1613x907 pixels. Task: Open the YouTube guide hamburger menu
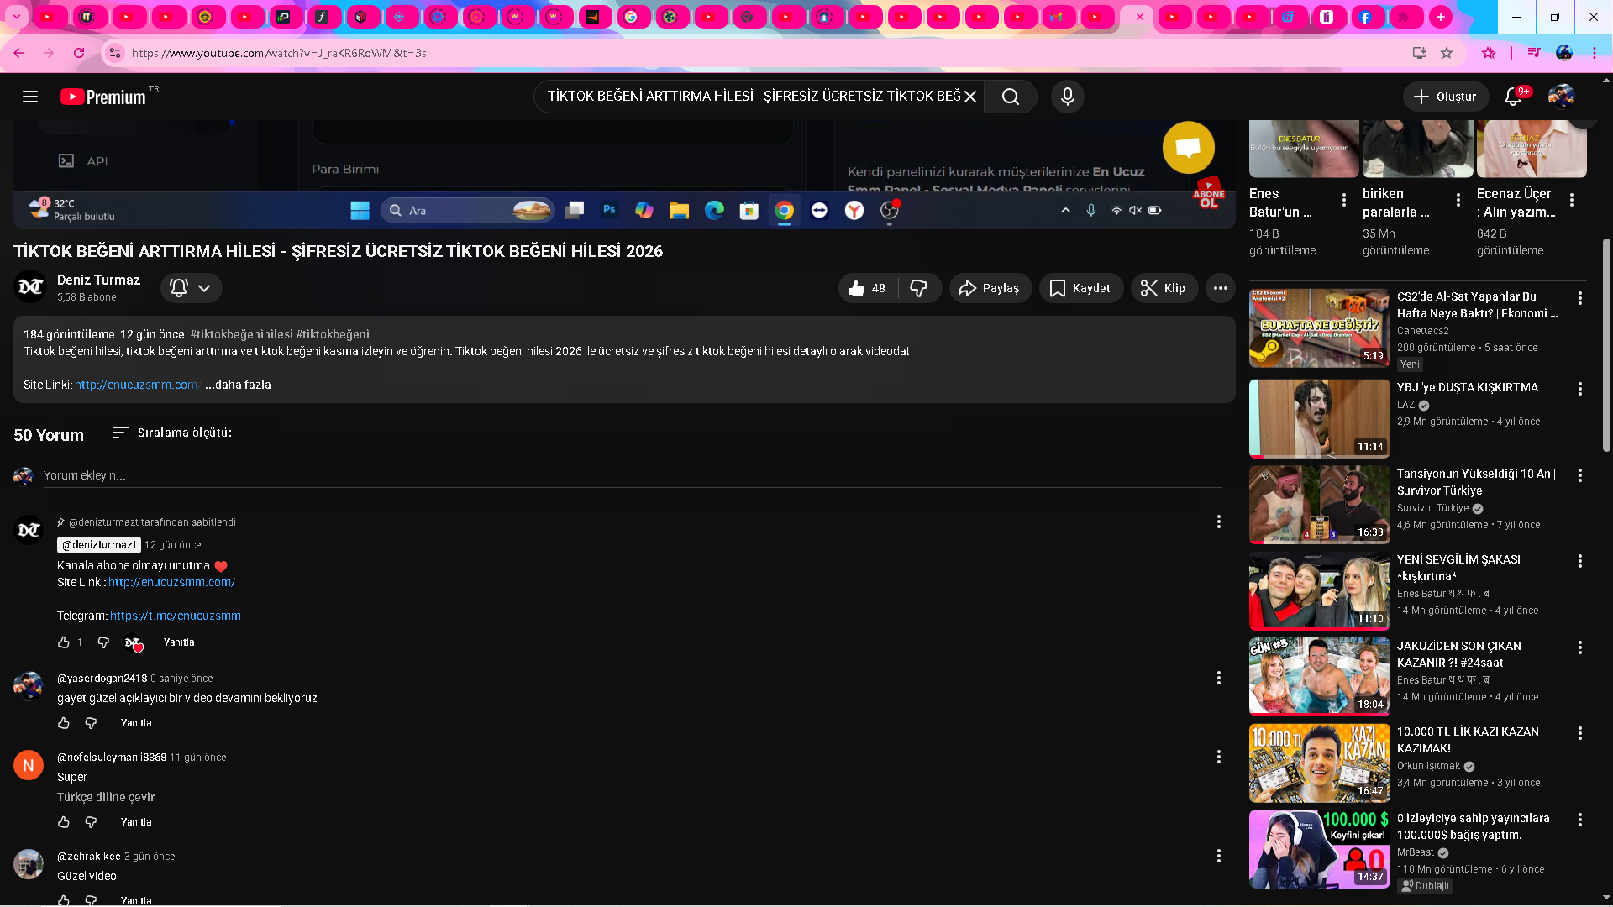[30, 97]
